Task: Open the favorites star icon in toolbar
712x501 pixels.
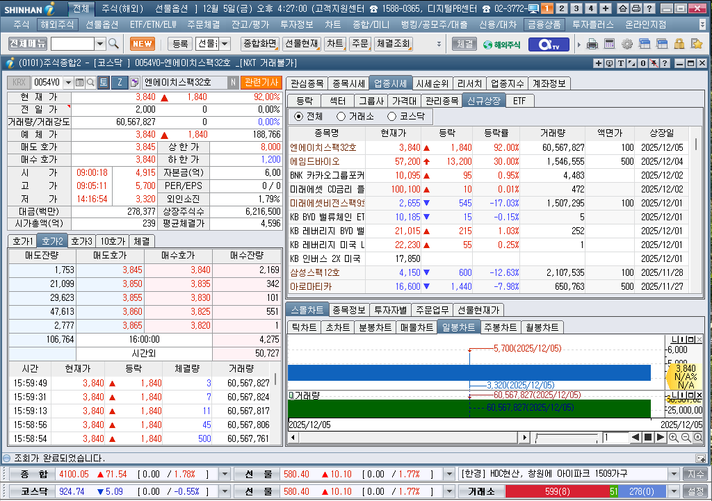Action: point(696,44)
